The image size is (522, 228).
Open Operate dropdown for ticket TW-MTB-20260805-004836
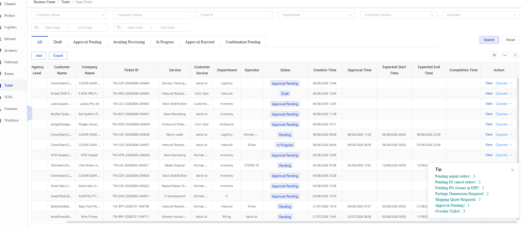(504, 155)
